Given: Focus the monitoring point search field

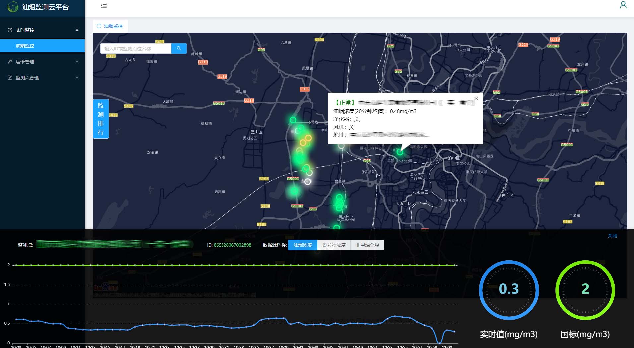Looking at the screenshot, I should tap(136, 48).
